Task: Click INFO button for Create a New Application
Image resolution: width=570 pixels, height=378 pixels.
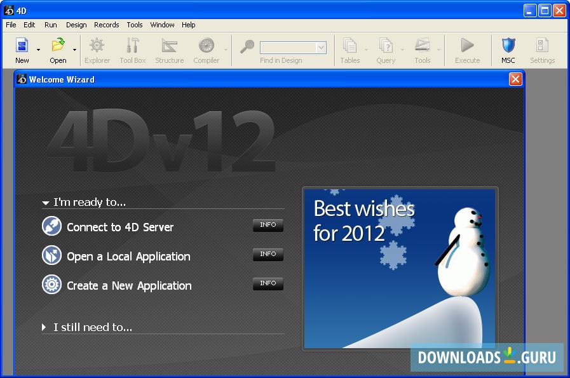Action: (x=268, y=283)
